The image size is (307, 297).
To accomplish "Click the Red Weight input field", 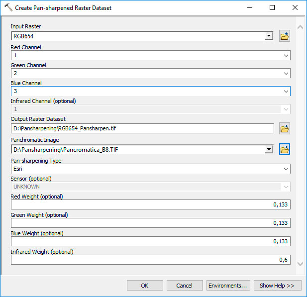I will (151, 204).
